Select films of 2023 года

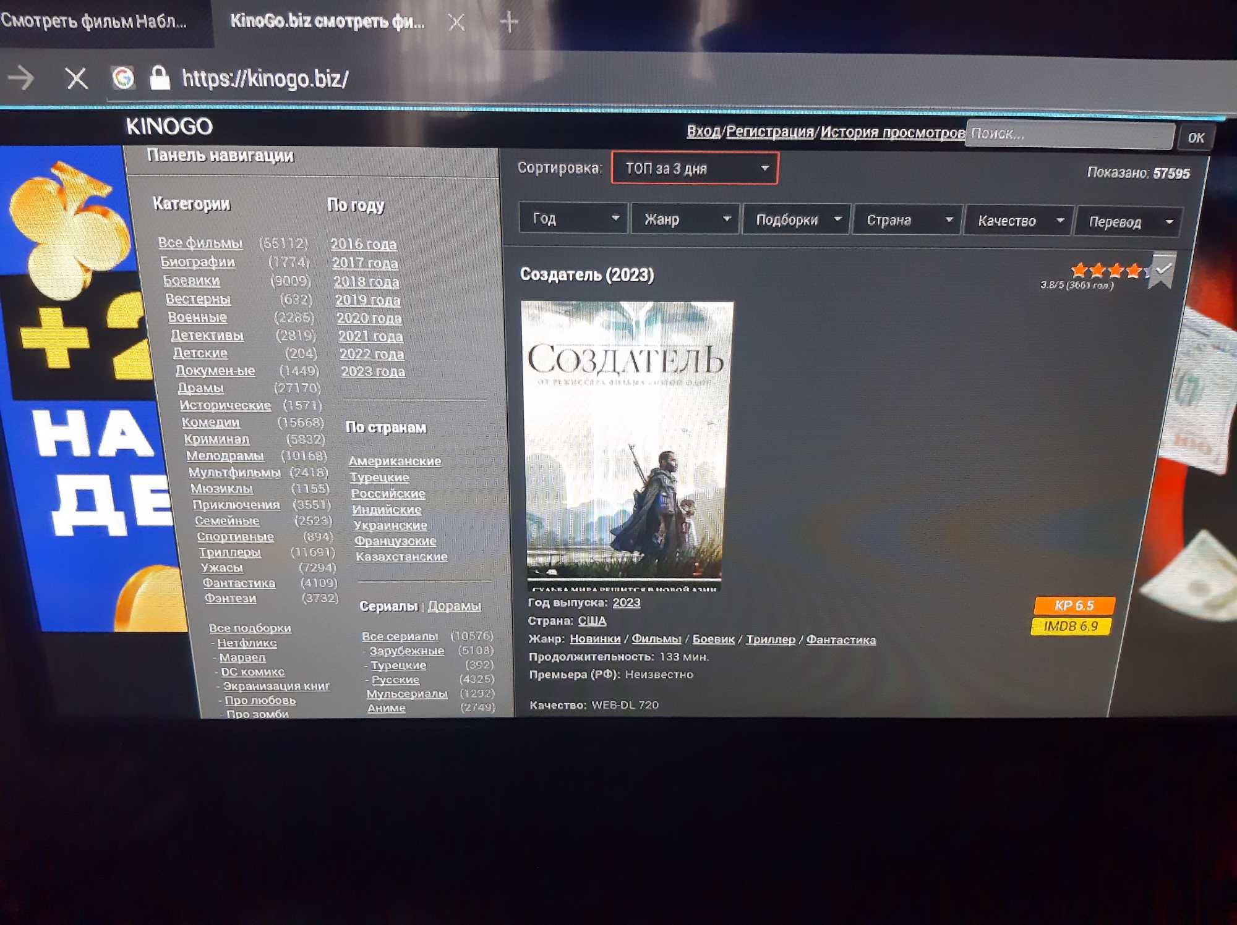pyautogui.click(x=373, y=371)
